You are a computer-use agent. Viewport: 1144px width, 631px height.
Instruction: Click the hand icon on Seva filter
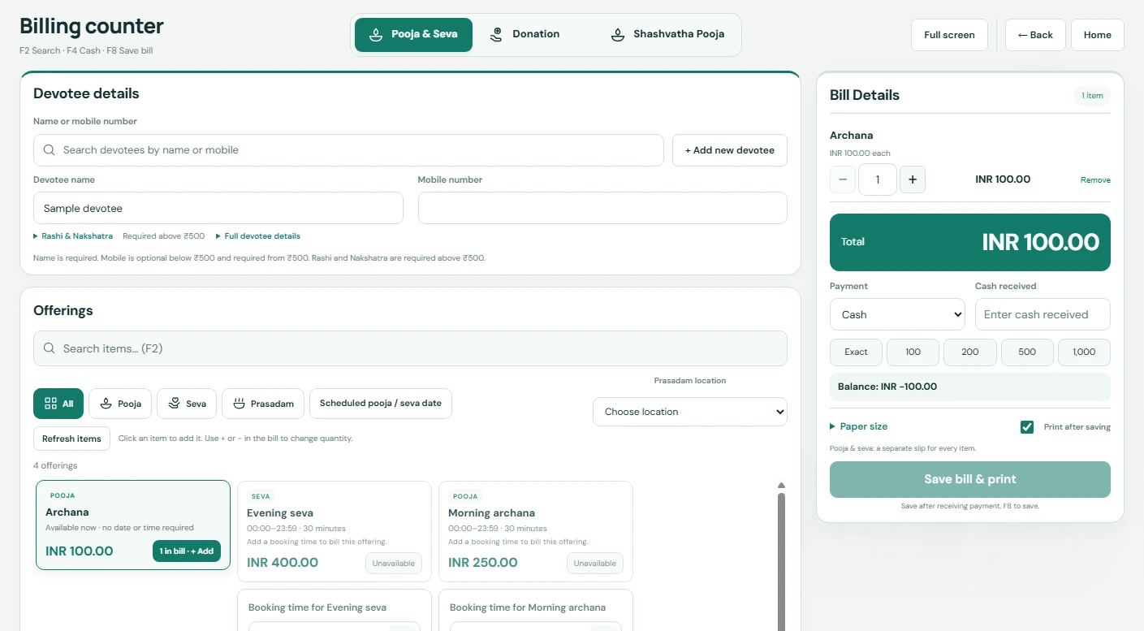[x=174, y=404]
